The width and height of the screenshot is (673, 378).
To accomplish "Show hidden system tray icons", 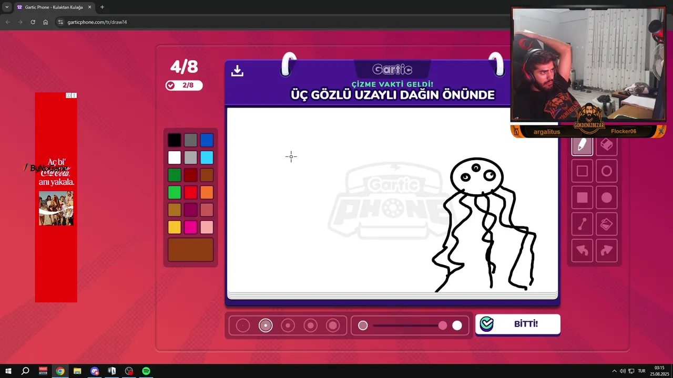I will pyautogui.click(x=614, y=371).
